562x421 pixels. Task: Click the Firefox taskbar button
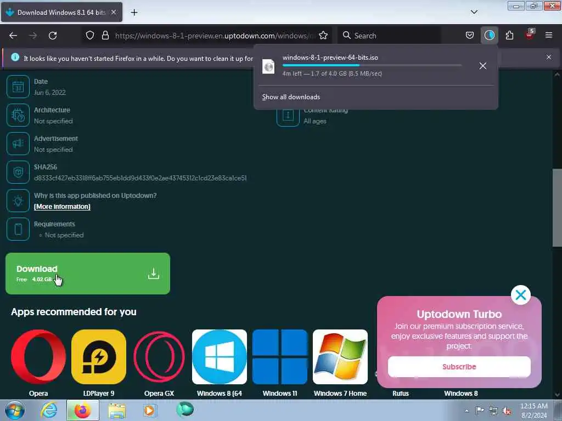tap(82, 410)
